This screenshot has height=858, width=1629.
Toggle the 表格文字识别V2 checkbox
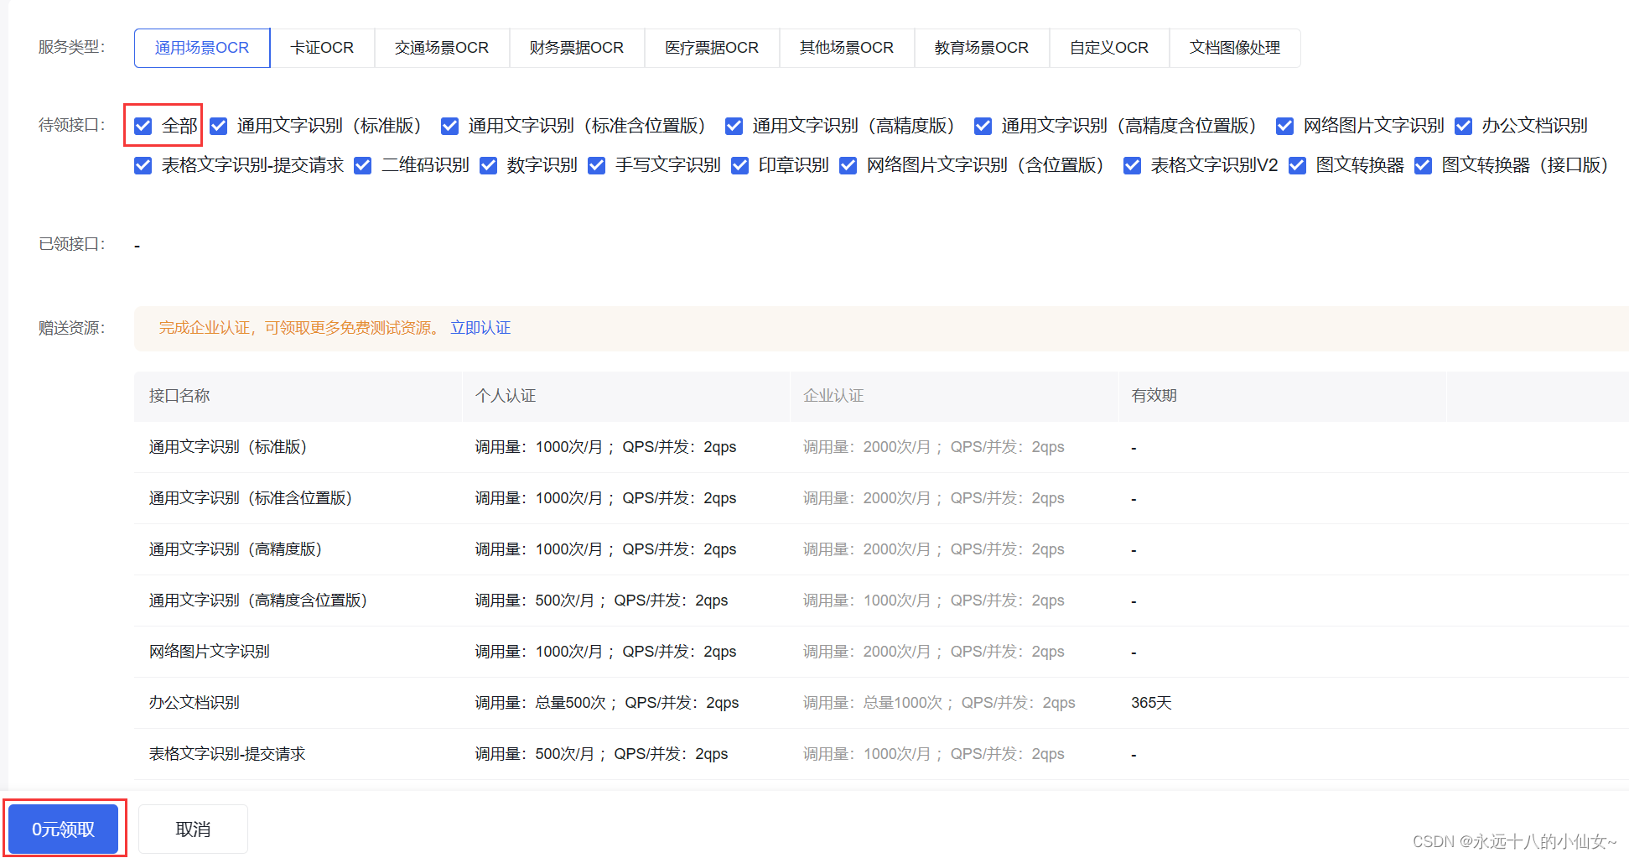[x=1133, y=165]
